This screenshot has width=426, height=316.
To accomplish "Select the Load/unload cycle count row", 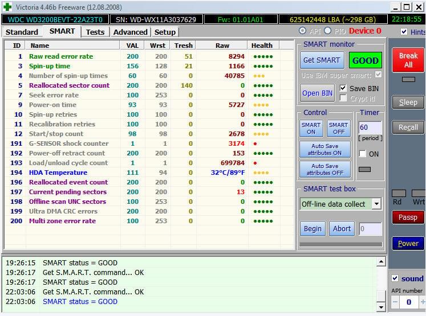I will pos(149,163).
